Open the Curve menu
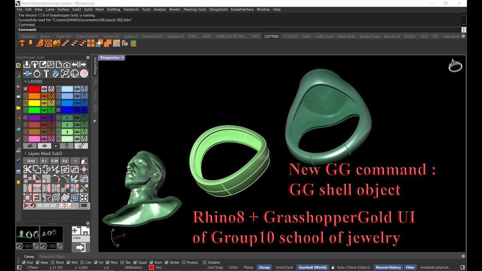Viewport: 482px width, 271px height. click(x=50, y=9)
